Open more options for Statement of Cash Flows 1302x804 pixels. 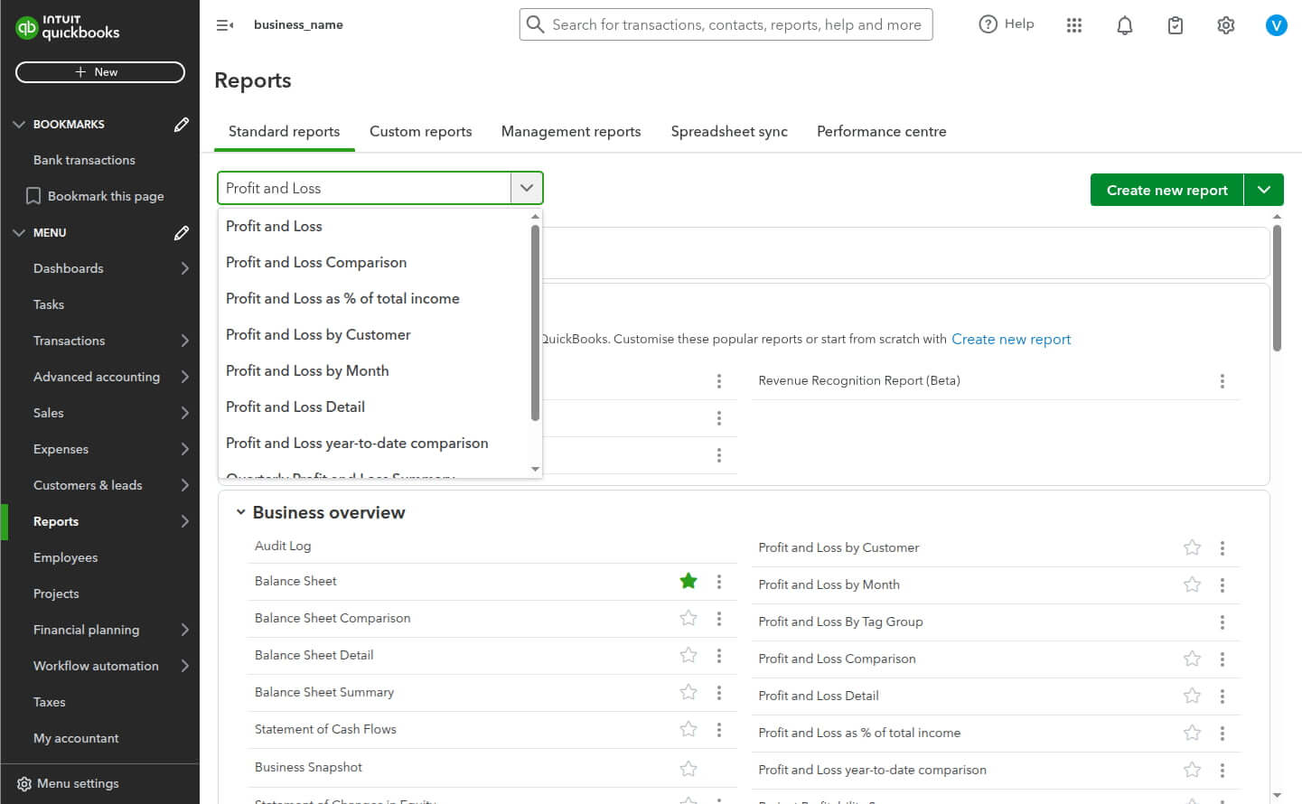point(719,730)
